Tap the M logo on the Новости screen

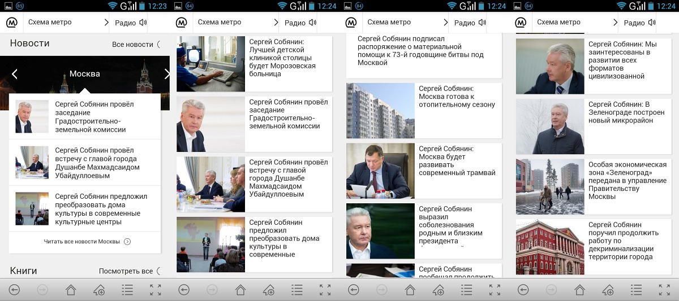[x=11, y=23]
